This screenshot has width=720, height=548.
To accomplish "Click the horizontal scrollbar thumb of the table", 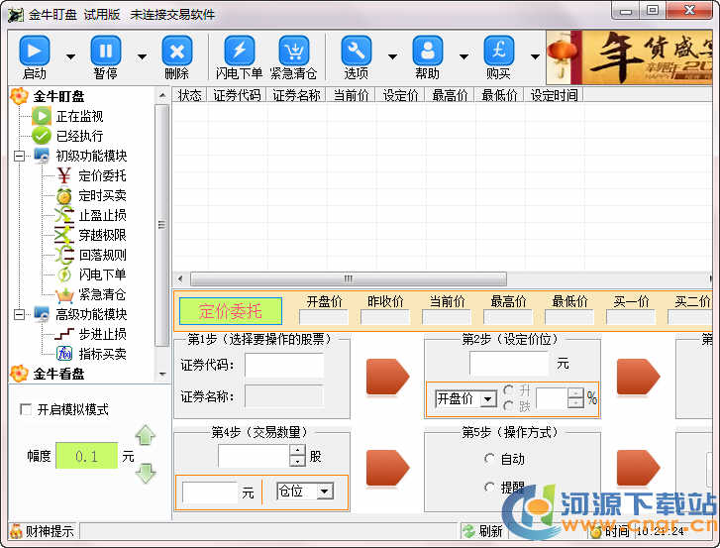I will click(x=349, y=278).
